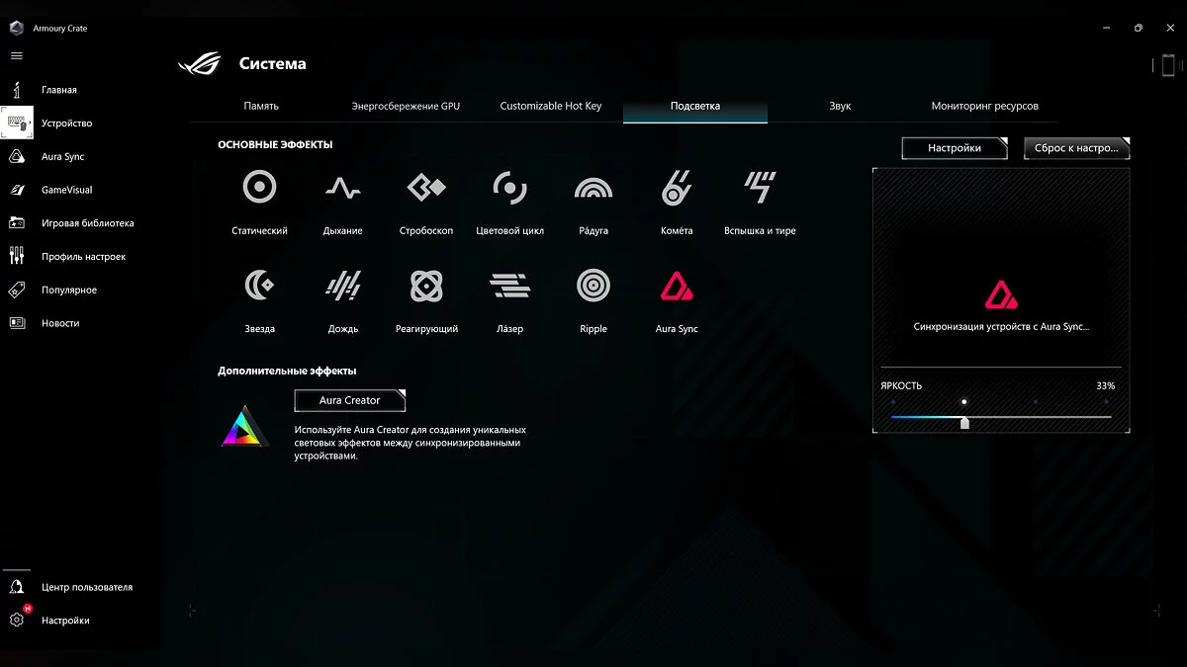Click the Сброс к настро... reset button
1187x667 pixels.
click(x=1076, y=148)
